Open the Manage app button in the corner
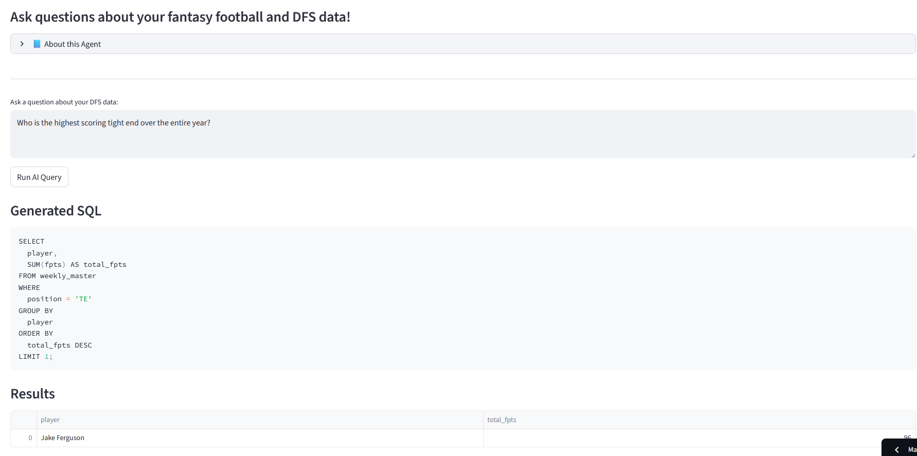 coord(911,449)
